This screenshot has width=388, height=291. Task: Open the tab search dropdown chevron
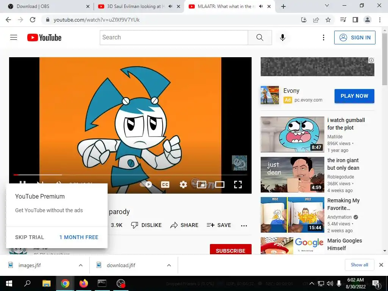click(327, 5)
